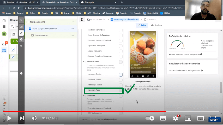Check Loja do Instagram placement
The height and width of the screenshot is (125, 223).
coord(121,51)
